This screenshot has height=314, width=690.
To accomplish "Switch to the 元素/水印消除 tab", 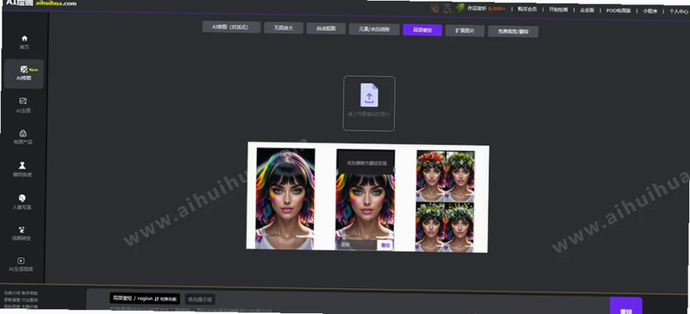I will 374,29.
